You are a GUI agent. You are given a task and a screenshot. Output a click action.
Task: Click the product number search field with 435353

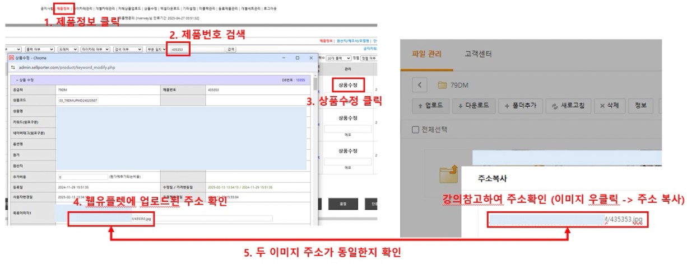[196, 49]
